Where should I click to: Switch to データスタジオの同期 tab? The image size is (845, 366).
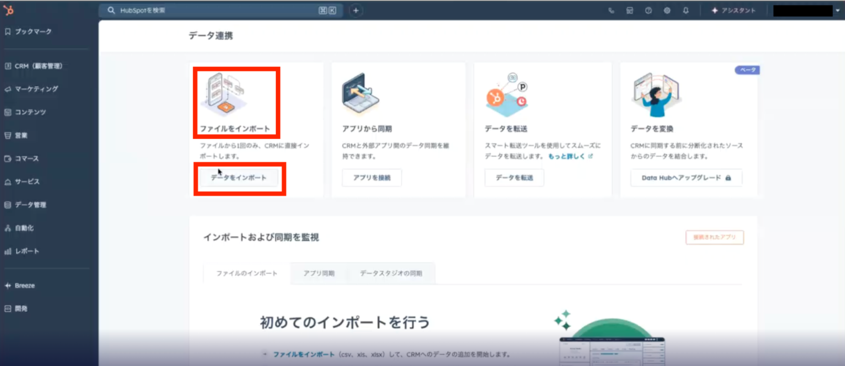pos(391,273)
